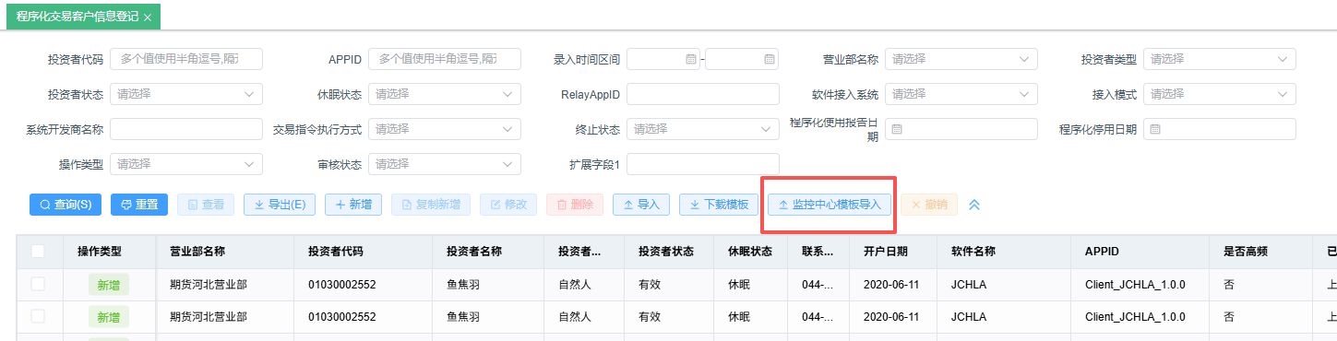Click the 导入 import button
1337x341 pixels.
(x=641, y=205)
